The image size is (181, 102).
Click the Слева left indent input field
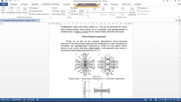tap(65, 11)
